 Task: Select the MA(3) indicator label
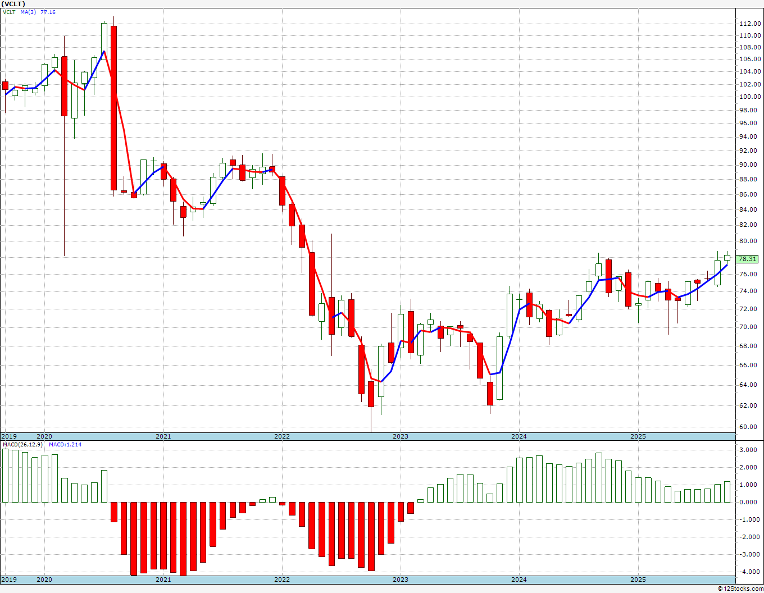point(28,12)
